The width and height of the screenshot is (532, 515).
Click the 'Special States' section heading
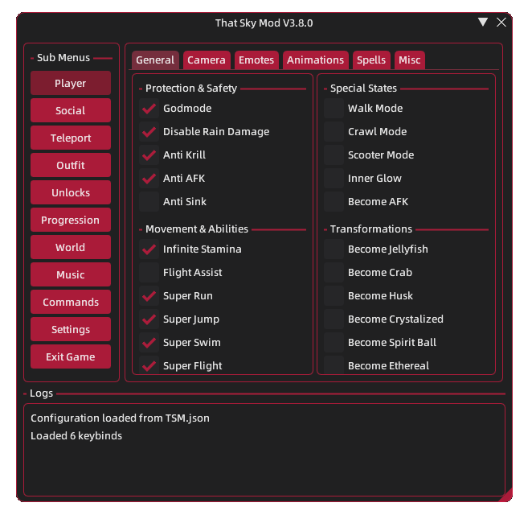363,89
